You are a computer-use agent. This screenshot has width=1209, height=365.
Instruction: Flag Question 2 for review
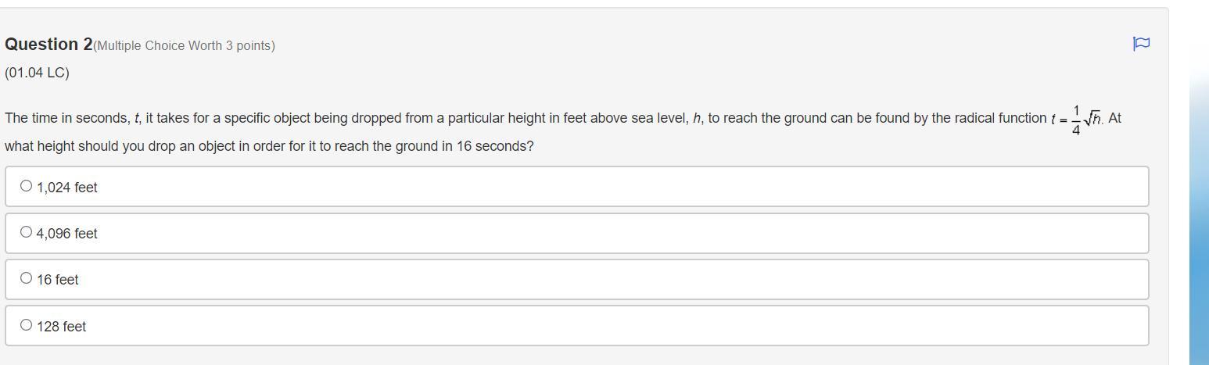pos(1141,44)
